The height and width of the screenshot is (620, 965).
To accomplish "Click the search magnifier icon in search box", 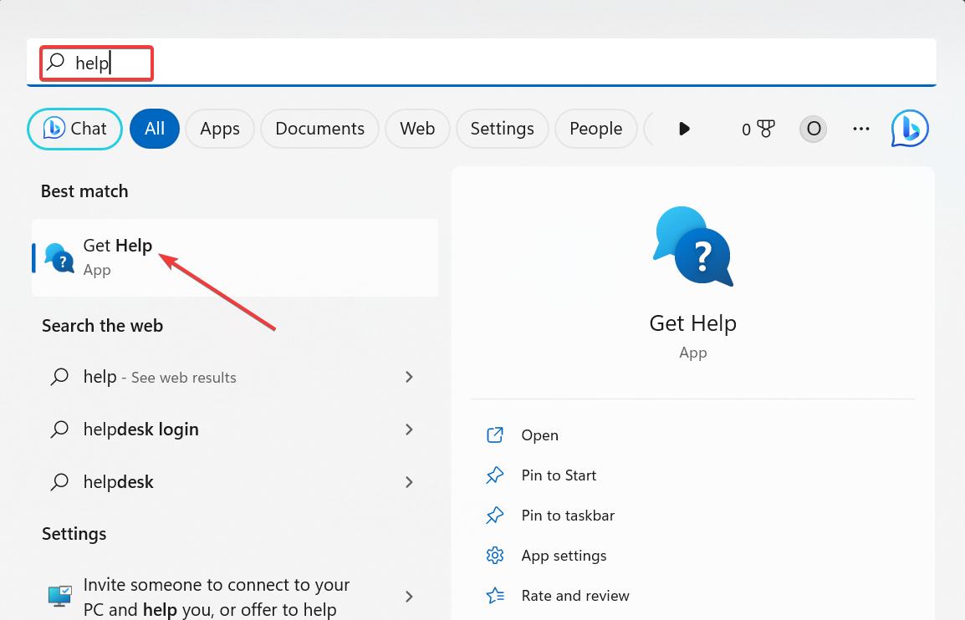I will [56, 61].
